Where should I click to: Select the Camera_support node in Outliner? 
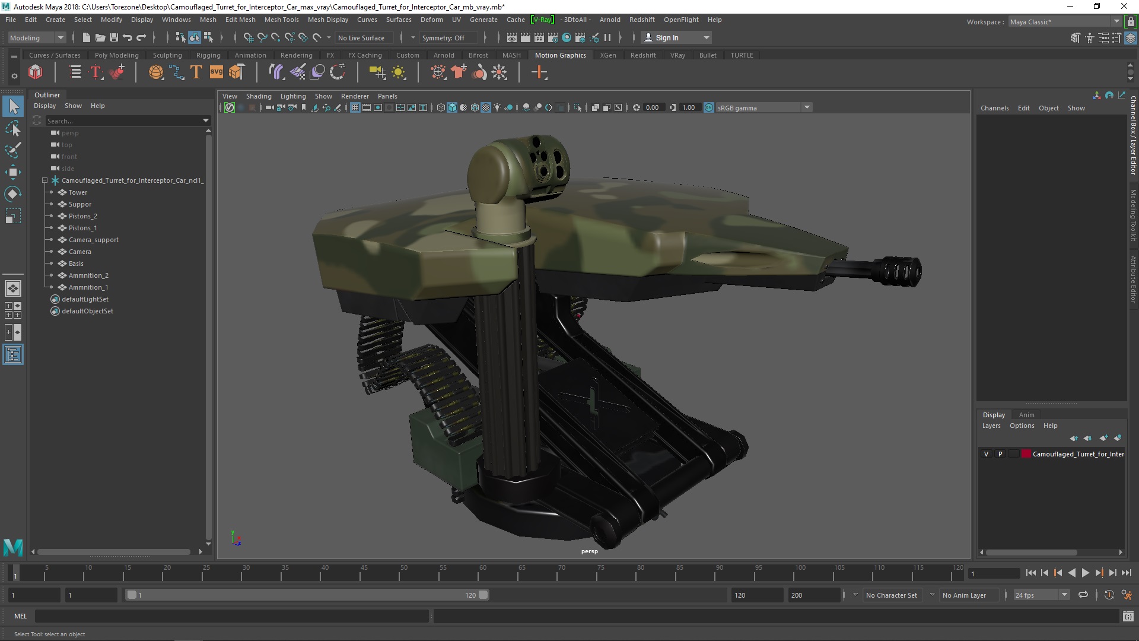[93, 240]
